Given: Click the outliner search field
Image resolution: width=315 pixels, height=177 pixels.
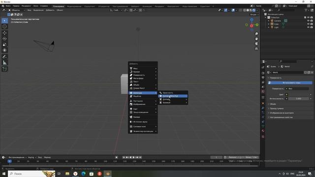Looking at the screenshot, I should (286, 10).
